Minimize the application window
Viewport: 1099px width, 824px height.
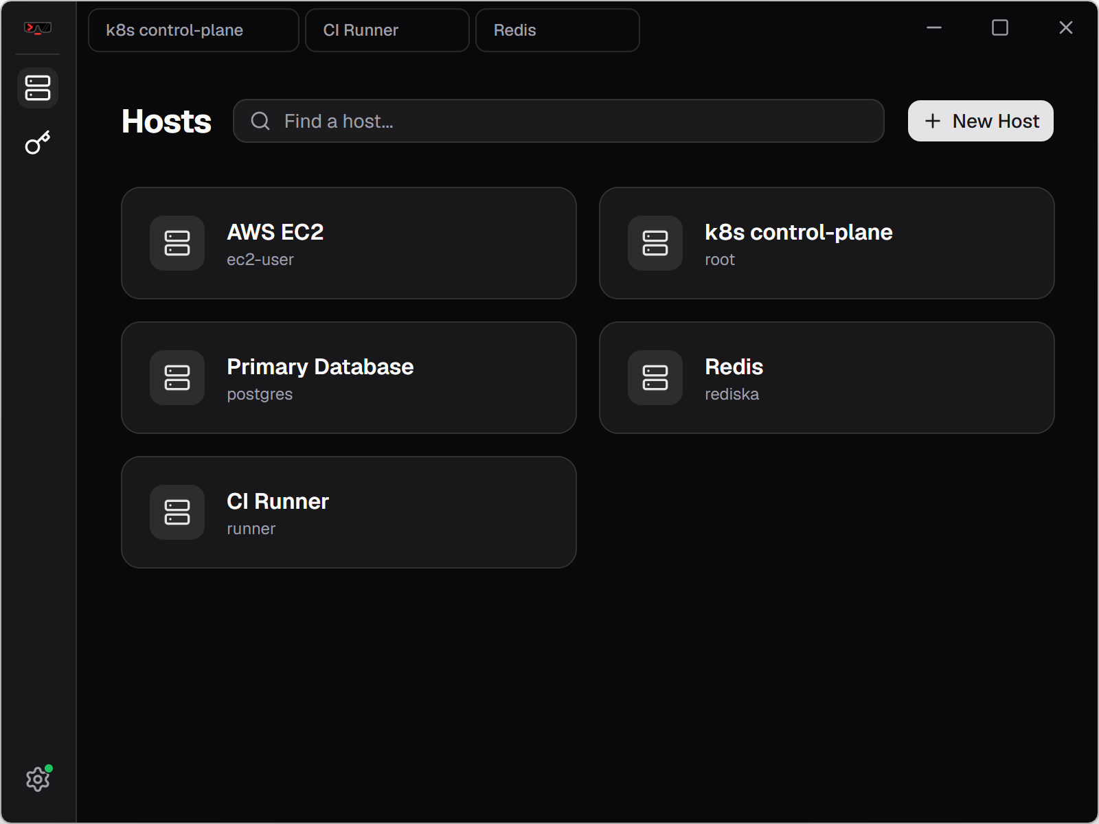coord(934,27)
